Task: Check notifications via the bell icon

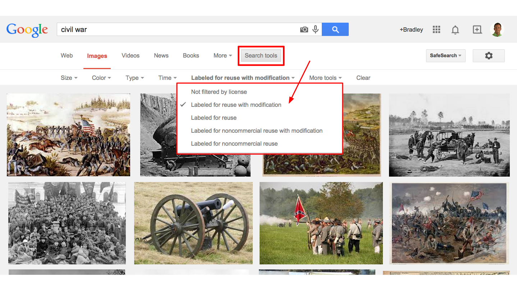Action: 455,29
